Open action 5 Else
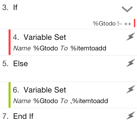137x134 pixels. tap(21, 64)
